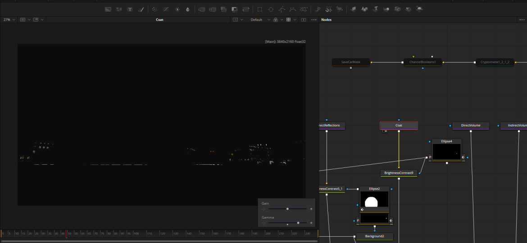Add a Blur tool using the droplet icon
Image resolution: width=527 pixels, height=243 pixels.
click(188, 9)
